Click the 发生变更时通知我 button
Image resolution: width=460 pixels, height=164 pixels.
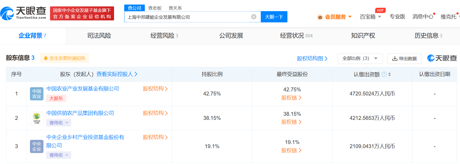click(64, 58)
